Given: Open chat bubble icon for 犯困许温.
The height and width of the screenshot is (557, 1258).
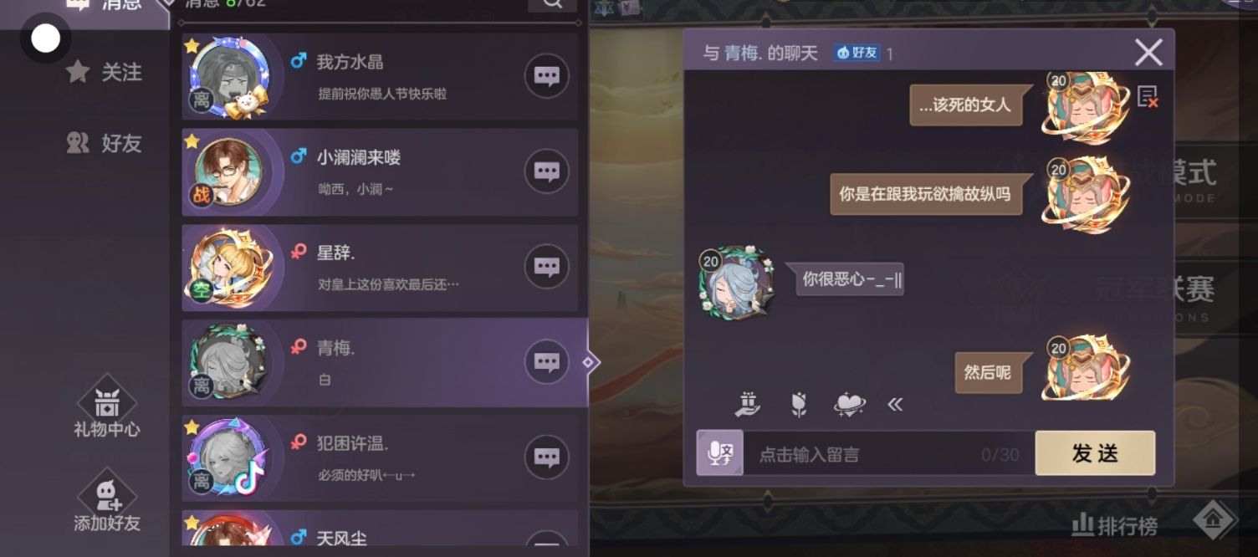Looking at the screenshot, I should [x=546, y=457].
